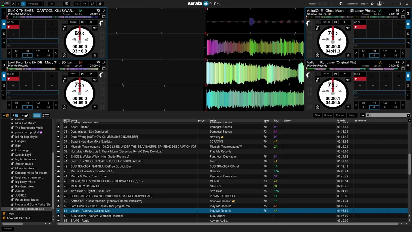Adjust the Master output knob
412x232 pixels.
(x=341, y=4)
